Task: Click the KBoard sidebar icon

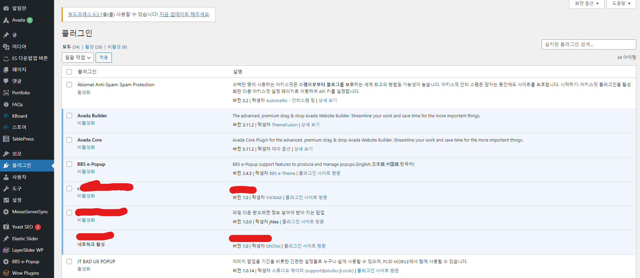Action: click(6, 116)
